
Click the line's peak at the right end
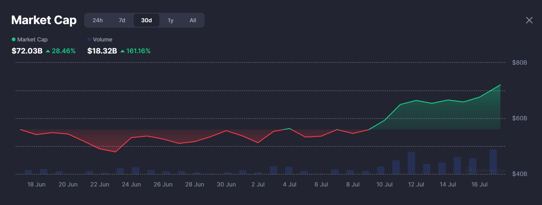coord(500,85)
